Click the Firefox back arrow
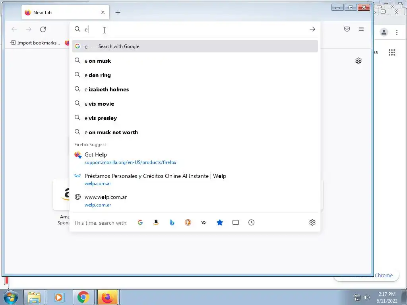 click(14, 29)
